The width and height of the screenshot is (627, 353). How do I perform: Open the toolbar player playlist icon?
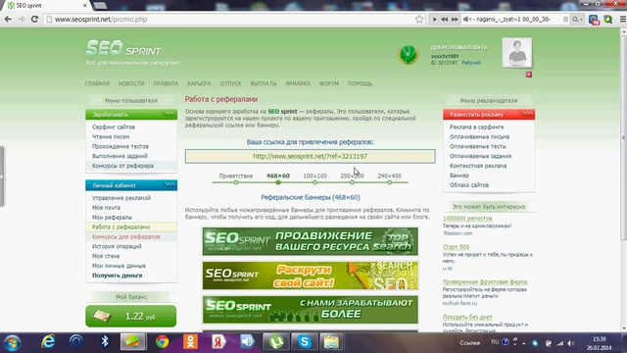tap(565, 20)
